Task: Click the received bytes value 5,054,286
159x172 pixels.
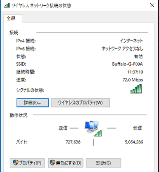Action: pyautogui.click(x=134, y=142)
